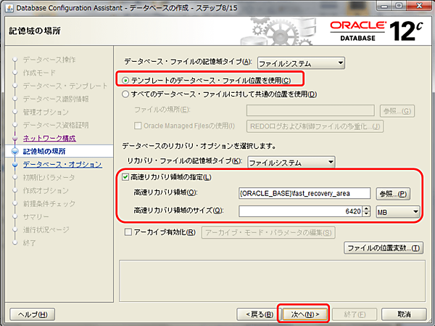The width and height of the screenshot is (435, 326).
Task: Click fast recovery area path field
Action: 304,193
